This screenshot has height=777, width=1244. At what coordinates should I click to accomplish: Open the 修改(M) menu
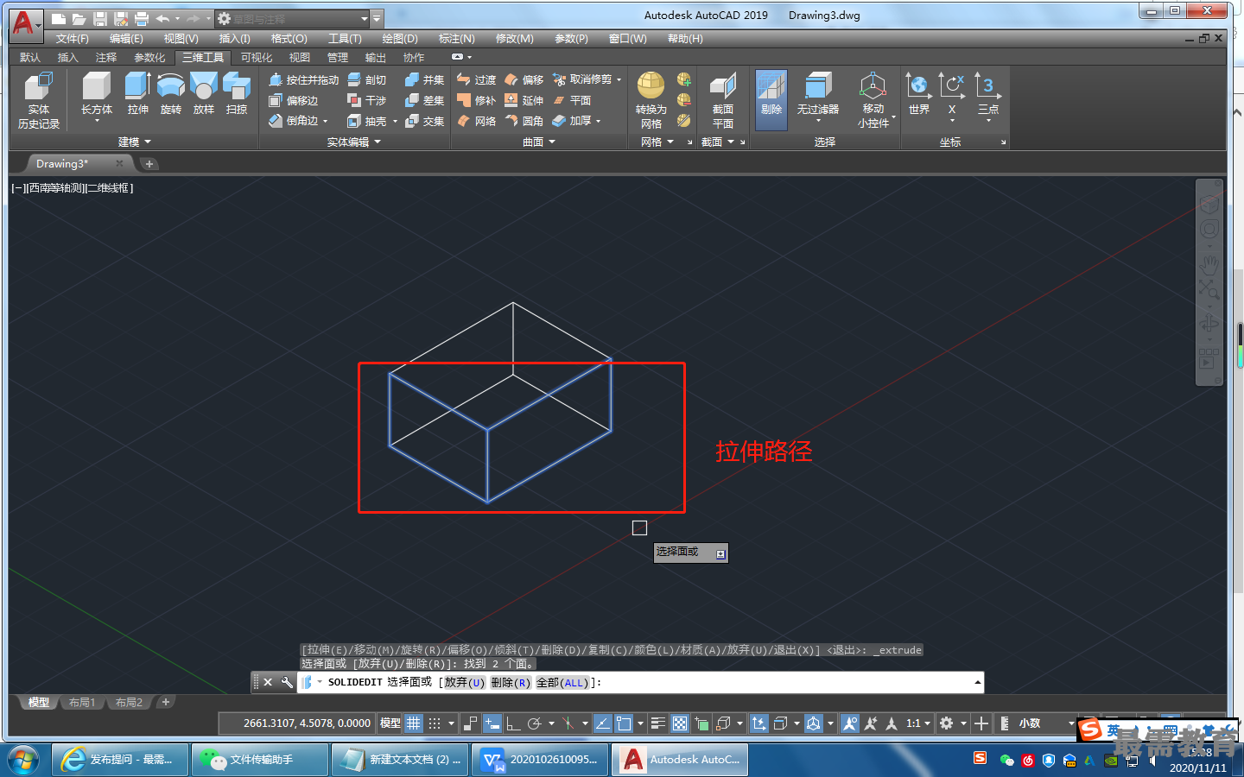pyautogui.click(x=514, y=39)
